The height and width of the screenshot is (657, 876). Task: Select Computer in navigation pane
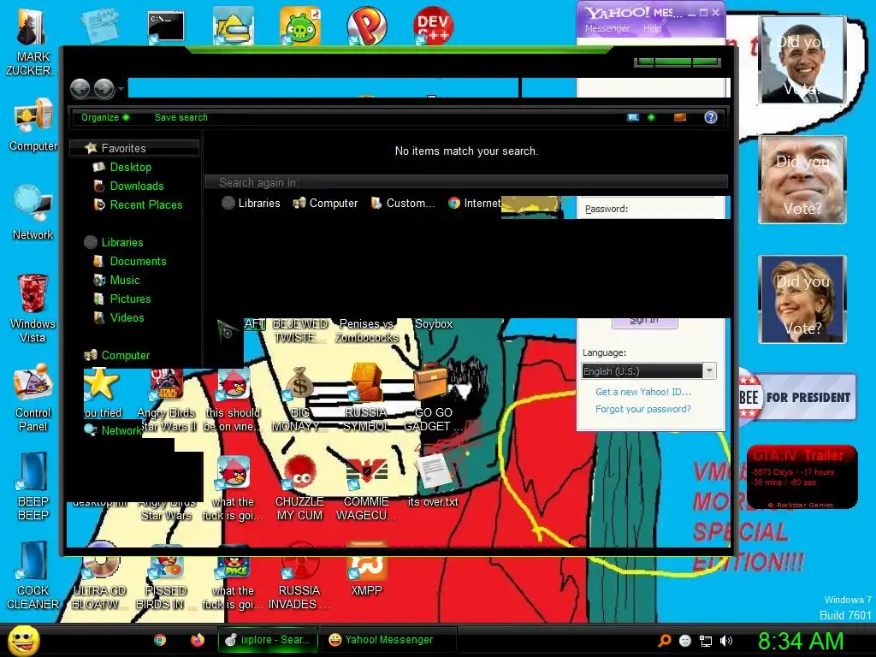pyautogui.click(x=116, y=355)
